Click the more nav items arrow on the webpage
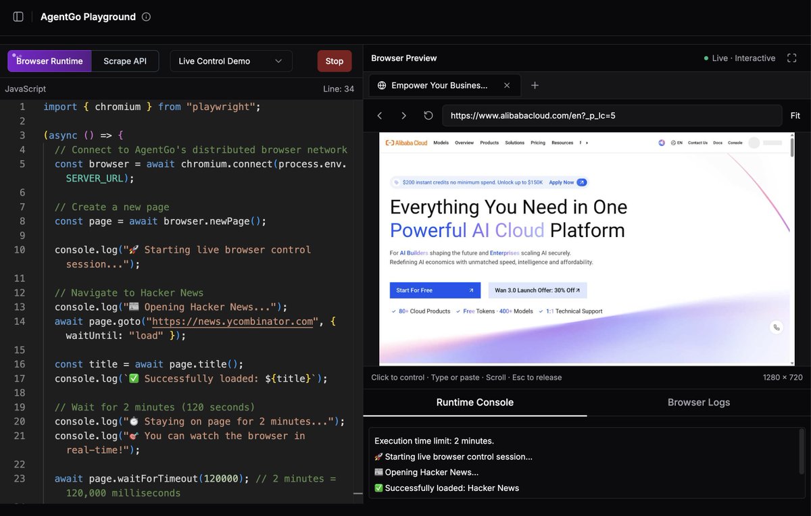The width and height of the screenshot is (811, 516). click(x=587, y=143)
